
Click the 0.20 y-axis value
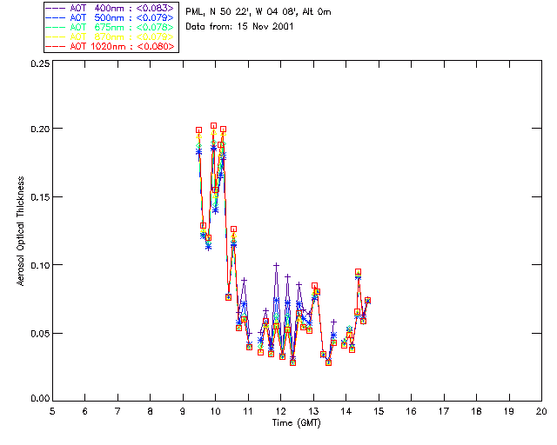(41, 129)
